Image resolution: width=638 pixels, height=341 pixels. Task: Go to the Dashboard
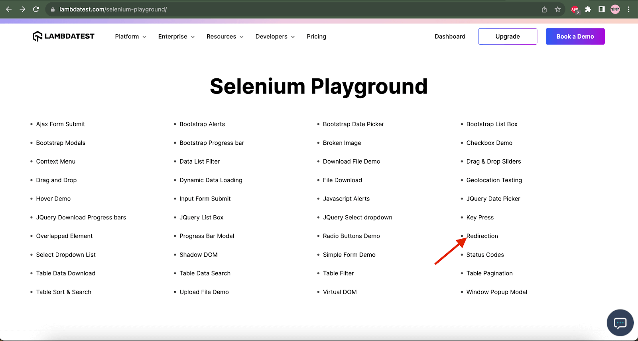(x=450, y=37)
